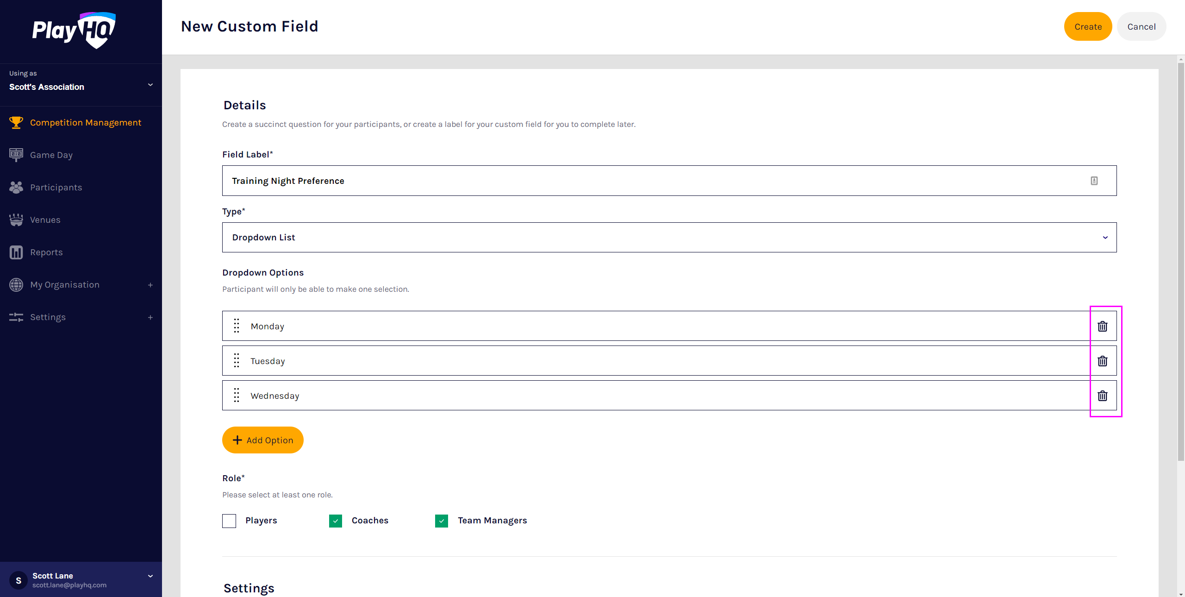Uncheck the Team Managers checkbox
Screen dimensions: 1185x597
click(442, 521)
